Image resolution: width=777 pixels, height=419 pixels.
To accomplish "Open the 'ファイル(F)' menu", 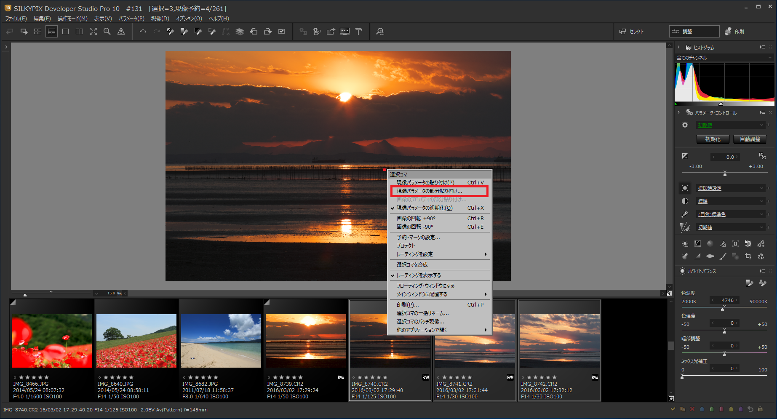I will coord(16,19).
